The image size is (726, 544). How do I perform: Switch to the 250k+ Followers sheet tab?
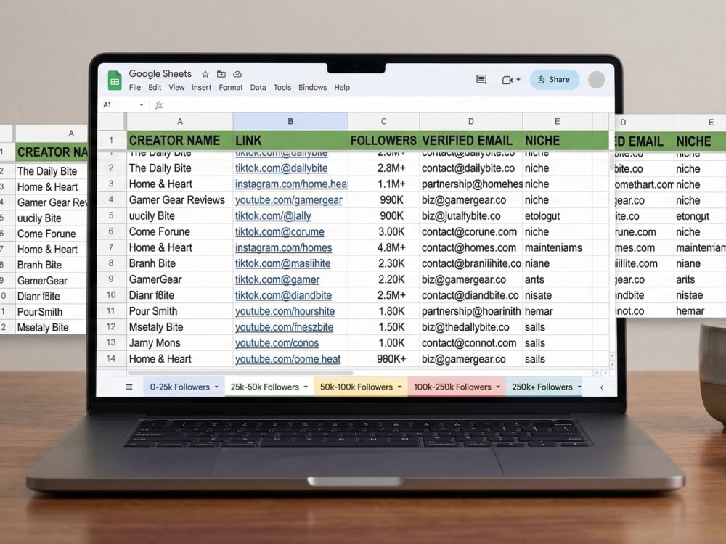(542, 387)
